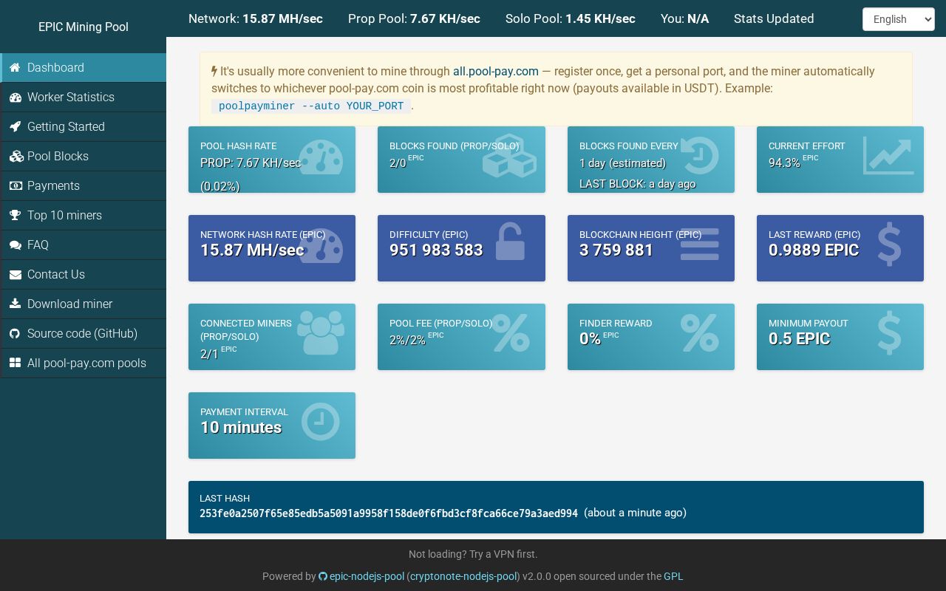
Task: Click the Dashboard home icon in sidebar
Action: (15, 68)
